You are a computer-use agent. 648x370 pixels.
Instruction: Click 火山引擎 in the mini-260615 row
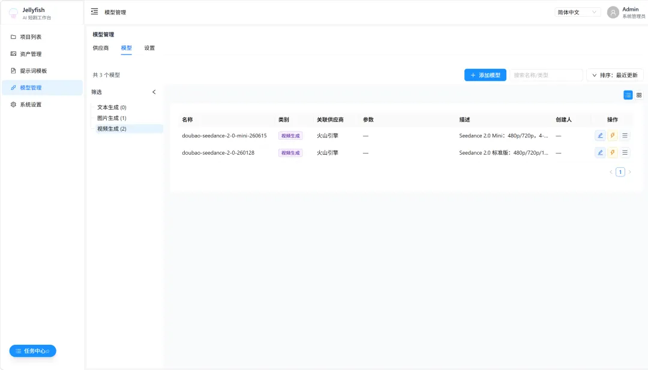[328, 136]
